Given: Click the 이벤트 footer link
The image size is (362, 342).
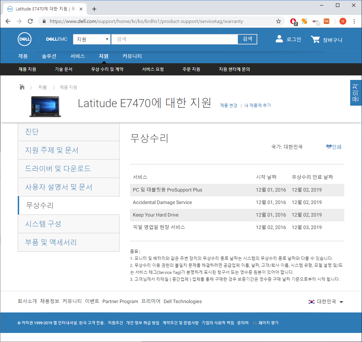Looking at the screenshot, I should click(x=92, y=301).
